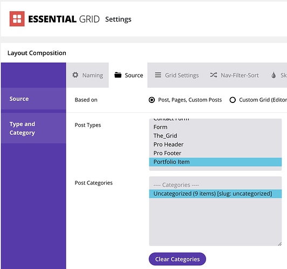This screenshot has width=287, height=269.
Task: Choose Pro Header in Post Types list
Action: point(215,144)
